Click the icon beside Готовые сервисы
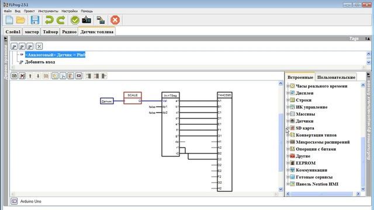This screenshot has width=374, height=210. tap(292, 177)
